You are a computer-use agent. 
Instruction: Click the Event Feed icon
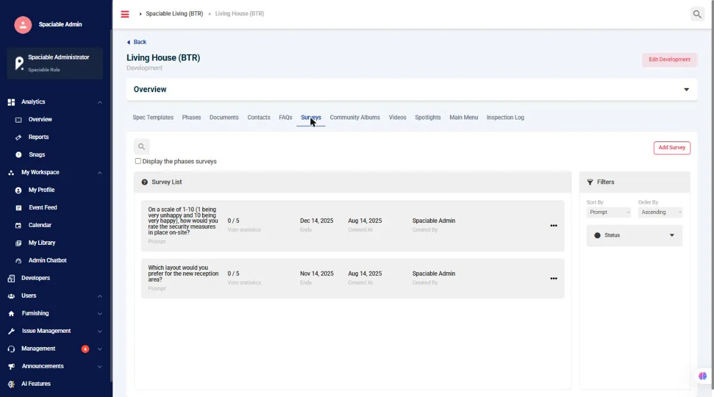click(18, 208)
